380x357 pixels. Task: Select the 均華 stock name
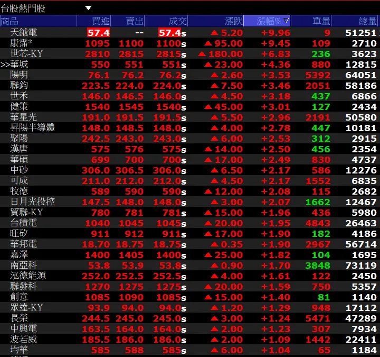(19, 350)
